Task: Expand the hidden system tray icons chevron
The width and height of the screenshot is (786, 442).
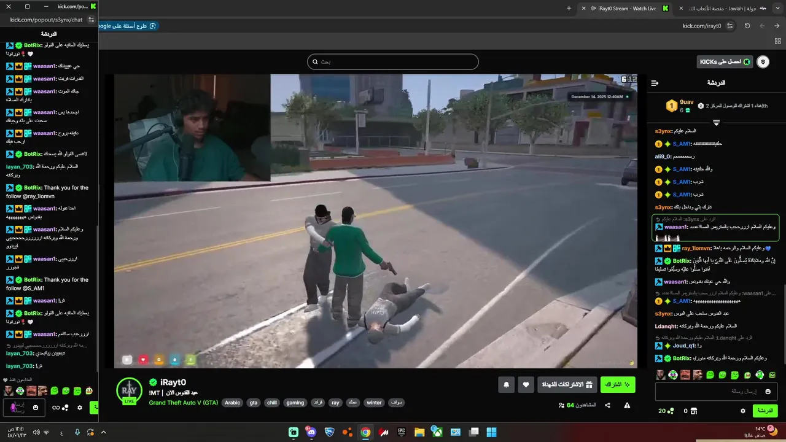Action: 103,432
